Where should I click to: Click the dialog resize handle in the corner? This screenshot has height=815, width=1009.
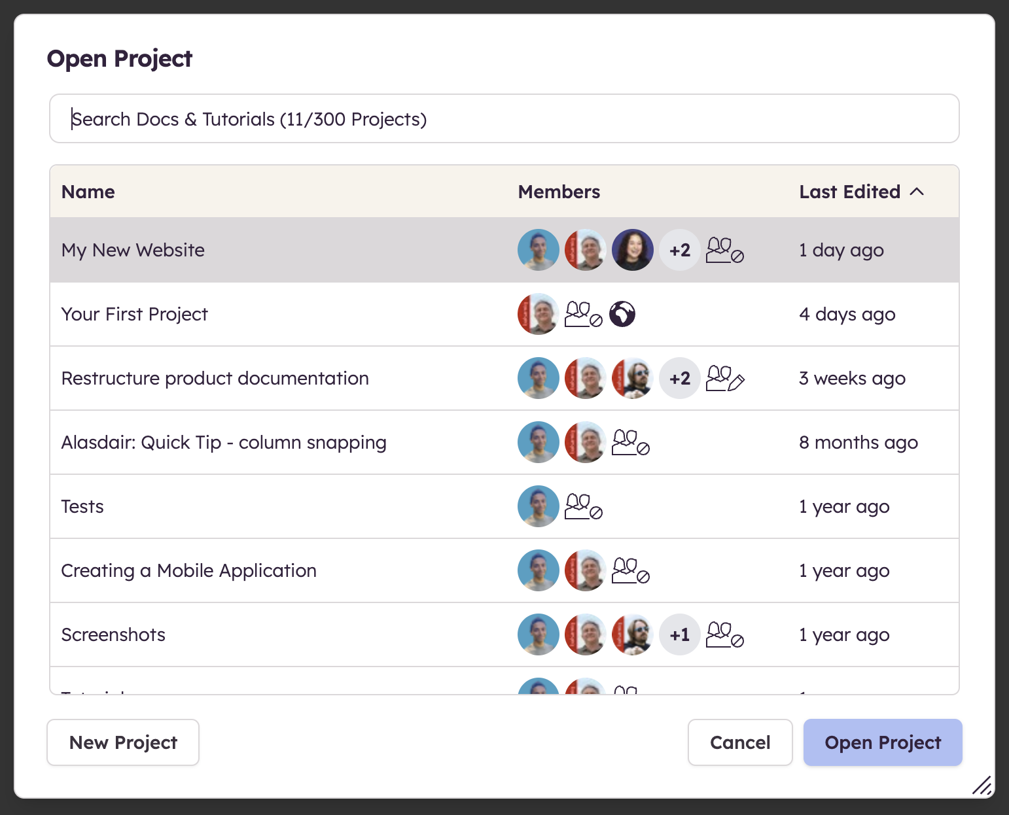click(982, 785)
